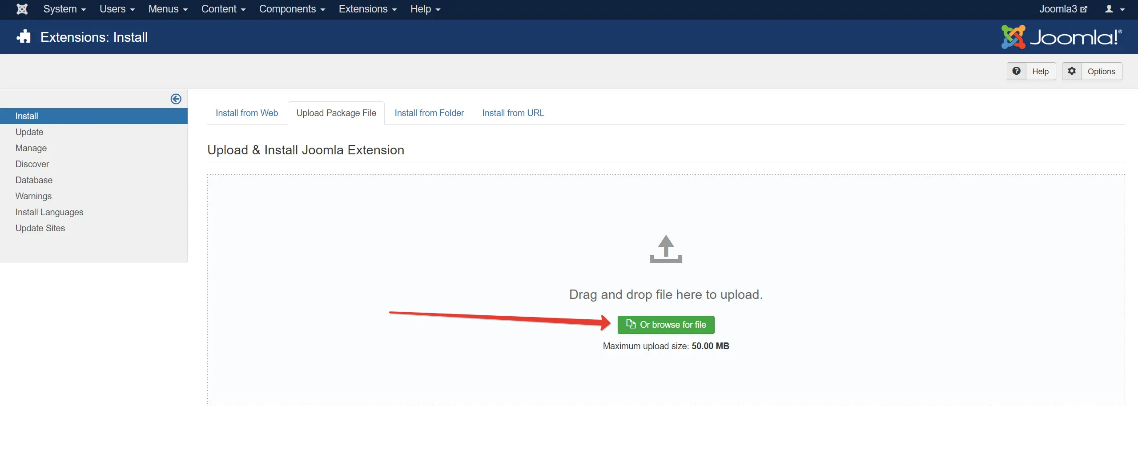Image resolution: width=1138 pixels, height=471 pixels.
Task: Select the puzzle piece icon next to Extensions: Install
Action: pyautogui.click(x=23, y=36)
